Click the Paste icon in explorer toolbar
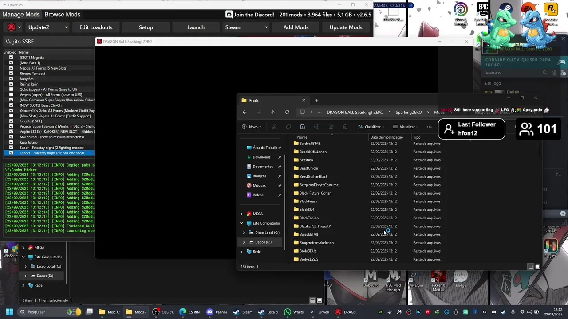Viewport: 568px width, 319px height. click(303, 127)
